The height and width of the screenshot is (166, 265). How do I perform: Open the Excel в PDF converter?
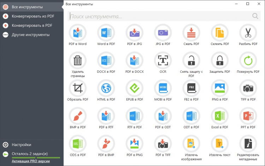(219, 116)
